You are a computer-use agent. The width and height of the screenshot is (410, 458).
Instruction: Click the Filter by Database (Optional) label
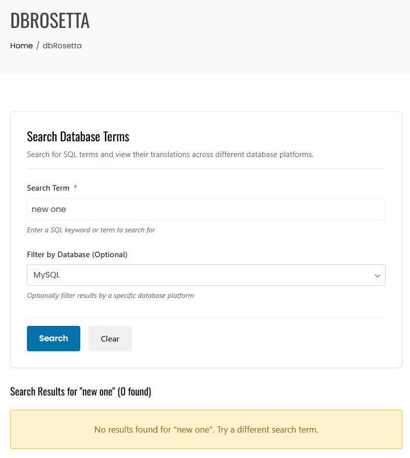[x=77, y=254]
